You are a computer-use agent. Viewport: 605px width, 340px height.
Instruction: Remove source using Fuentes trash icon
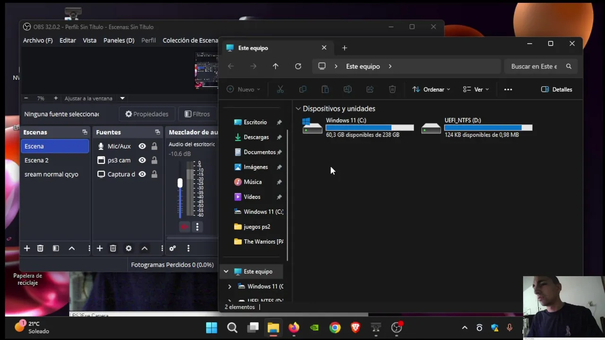click(113, 248)
